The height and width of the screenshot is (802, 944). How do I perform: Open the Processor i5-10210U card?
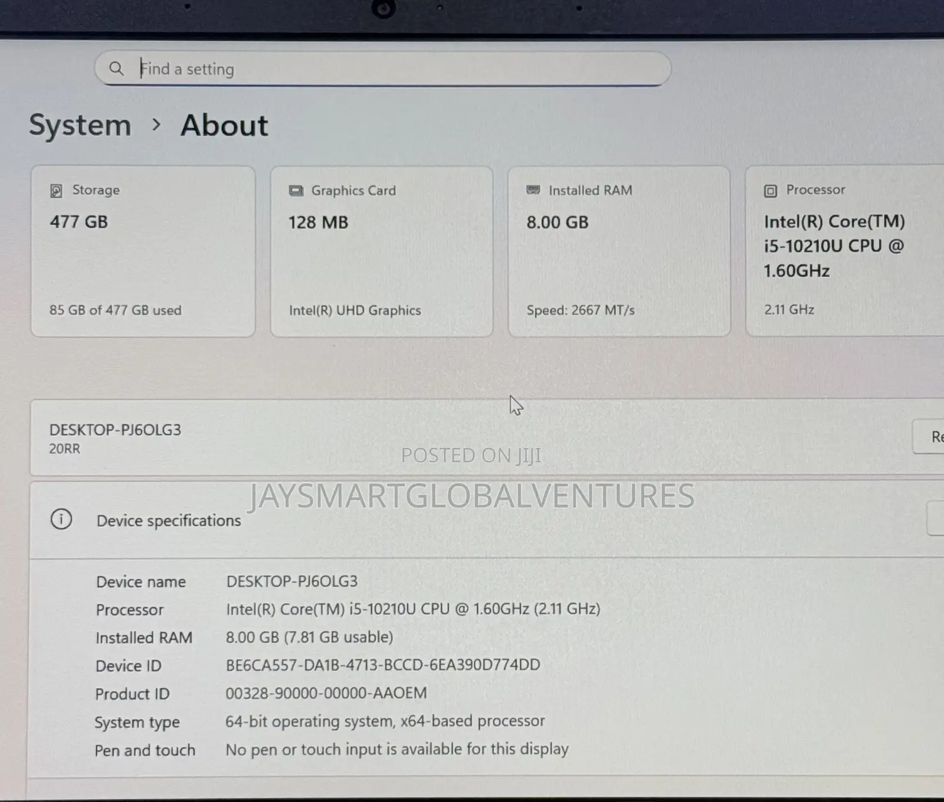pyautogui.click(x=845, y=251)
